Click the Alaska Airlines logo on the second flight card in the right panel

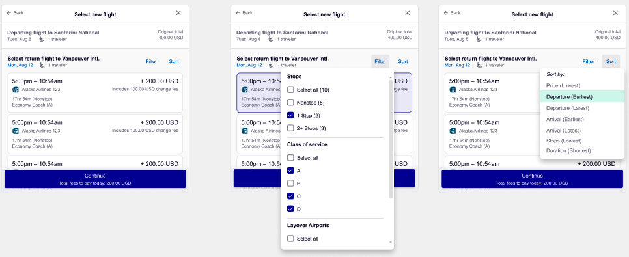click(x=453, y=131)
